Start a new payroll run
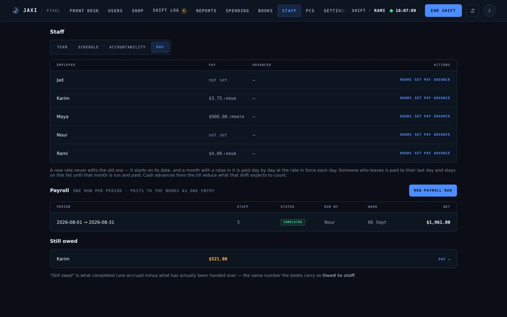507x317 pixels. tap(433, 191)
